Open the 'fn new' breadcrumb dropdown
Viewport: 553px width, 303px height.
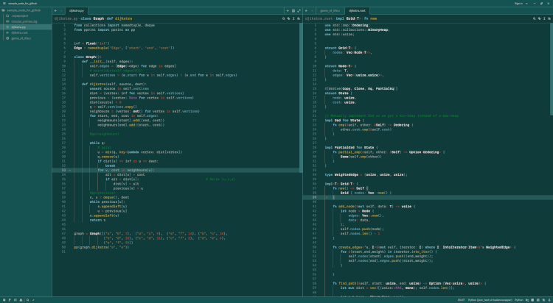(x=370, y=18)
